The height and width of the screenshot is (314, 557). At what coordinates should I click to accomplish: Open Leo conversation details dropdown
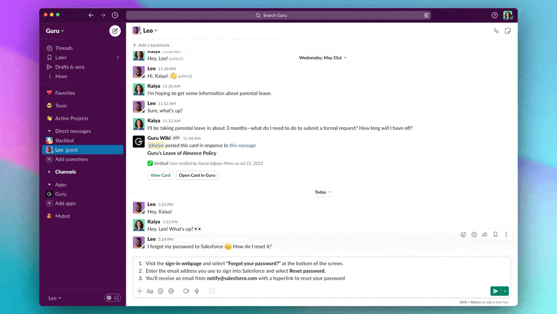coord(150,31)
